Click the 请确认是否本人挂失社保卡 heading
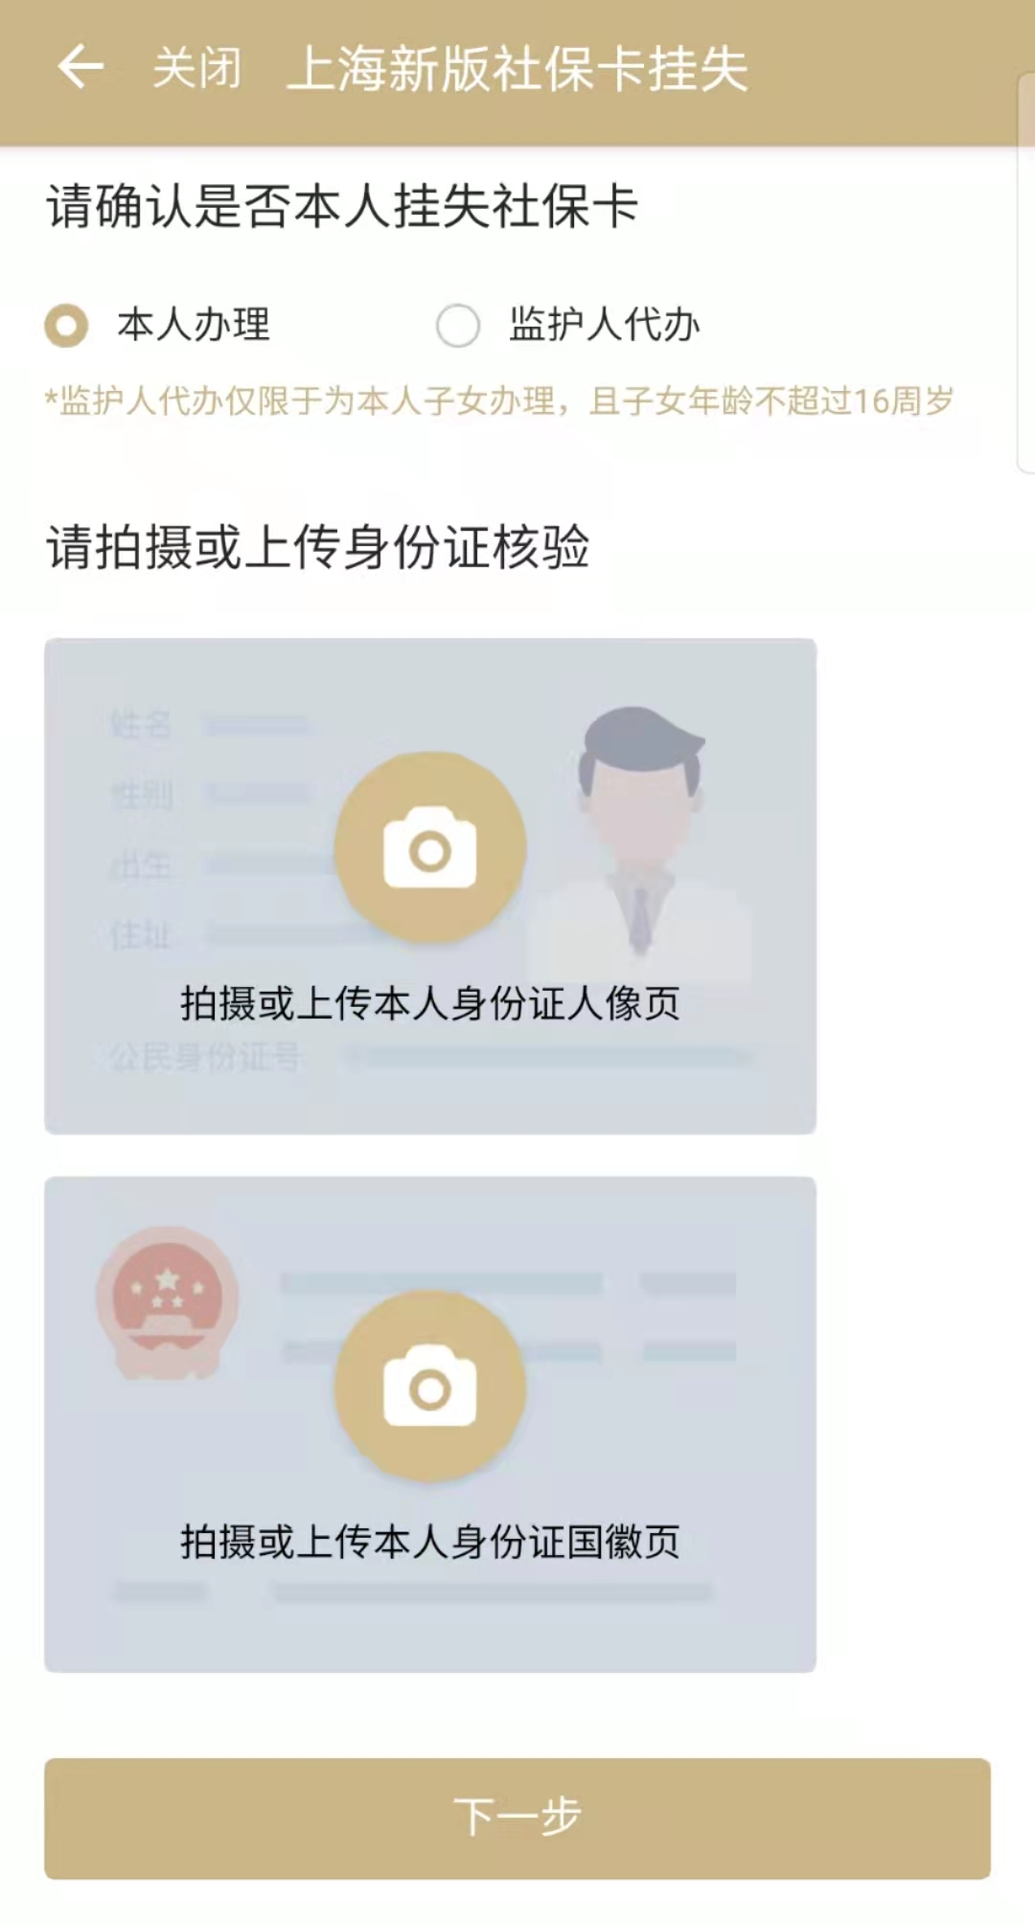Screen dimensions: 1035x1925 [343, 206]
